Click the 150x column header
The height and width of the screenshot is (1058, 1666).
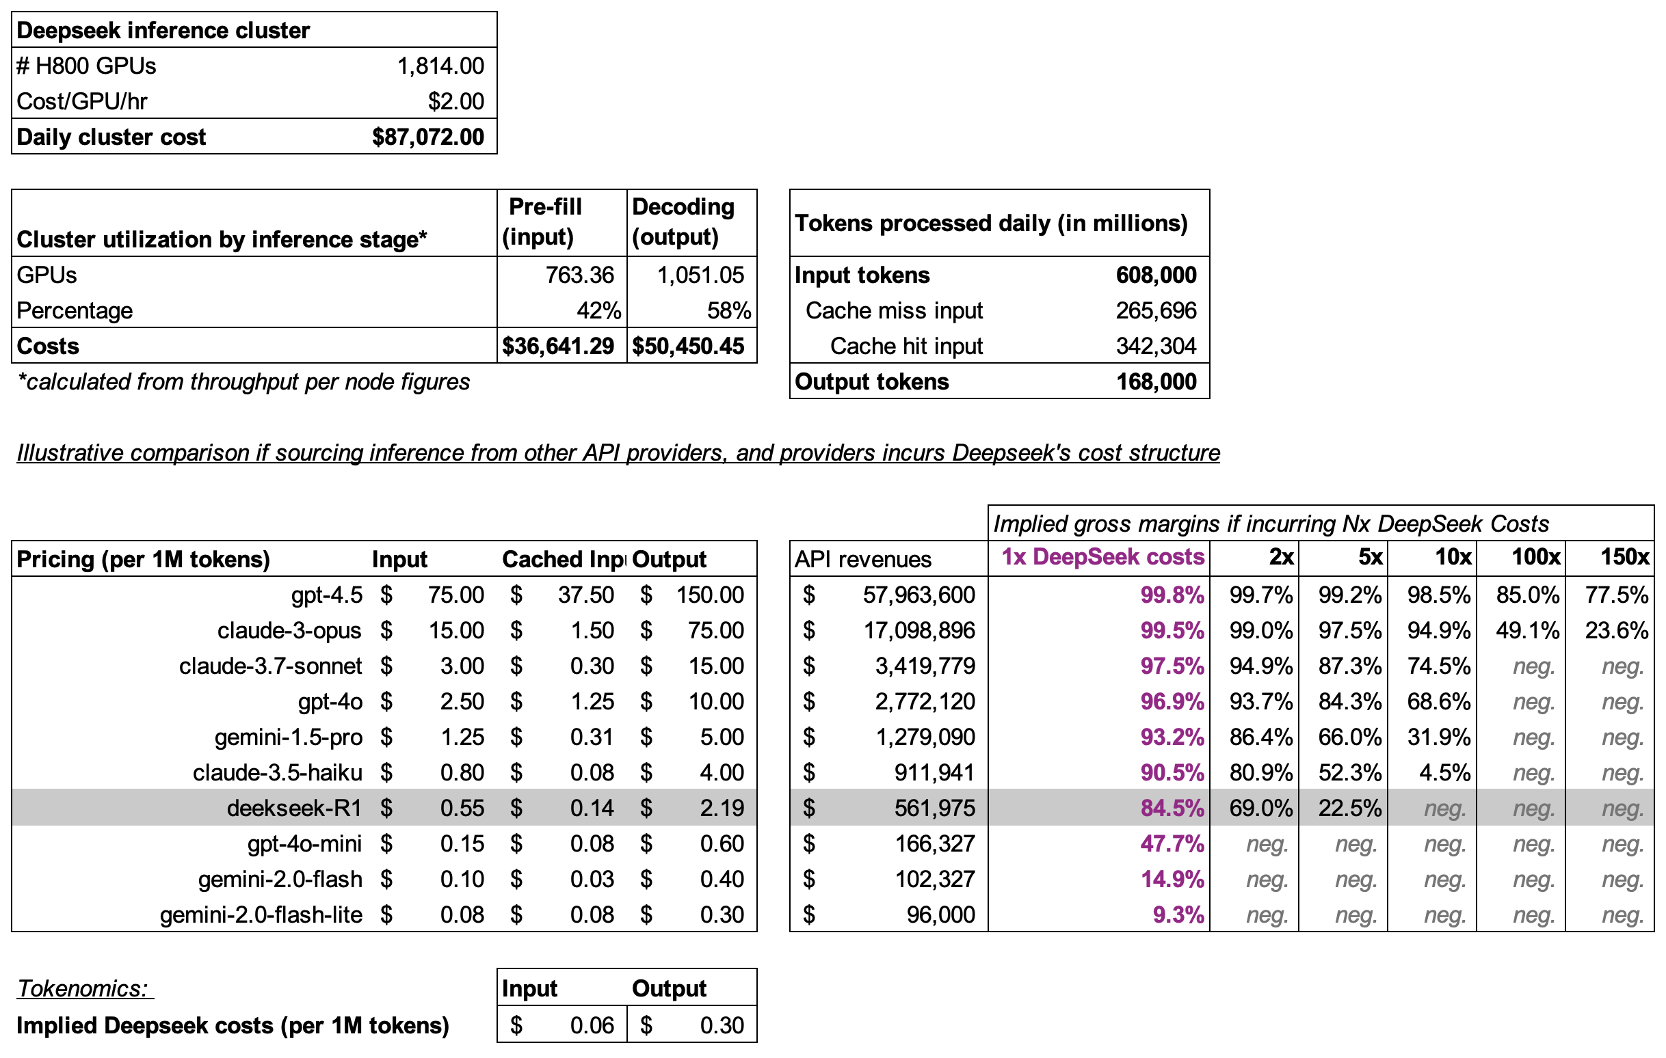coord(1624,556)
